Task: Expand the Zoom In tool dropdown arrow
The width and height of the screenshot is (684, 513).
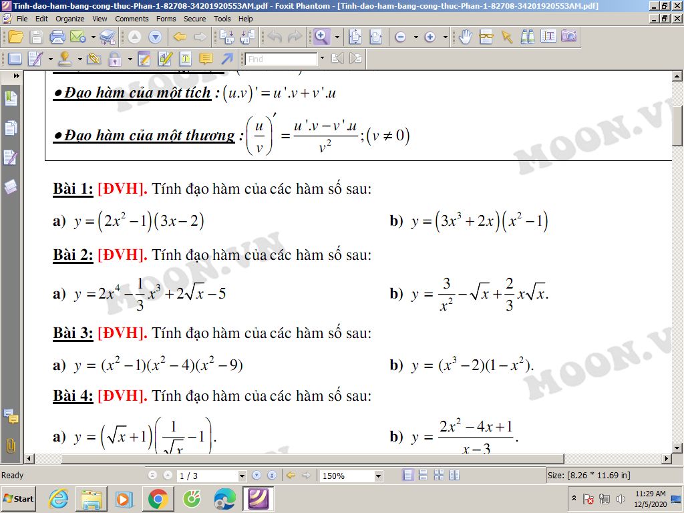Action: 337,37
